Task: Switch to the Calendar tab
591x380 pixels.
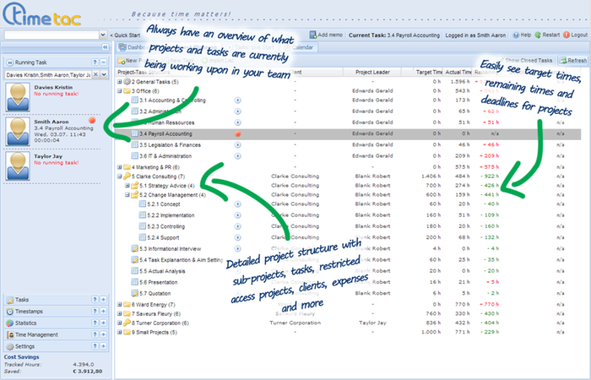Action: click(x=299, y=47)
